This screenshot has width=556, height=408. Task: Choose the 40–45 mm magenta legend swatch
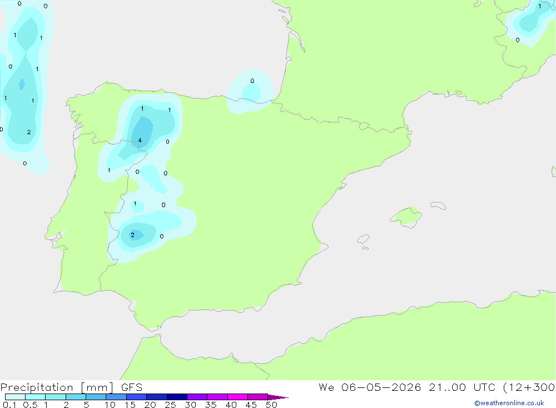coord(237,397)
